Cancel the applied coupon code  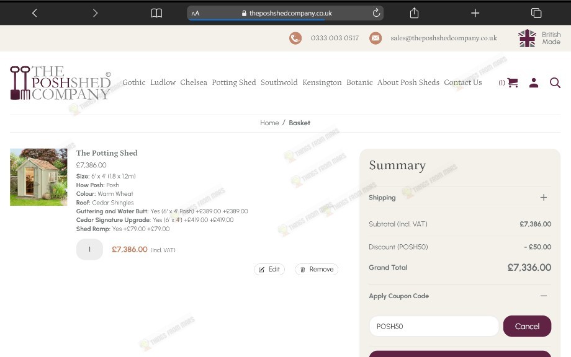(x=527, y=327)
